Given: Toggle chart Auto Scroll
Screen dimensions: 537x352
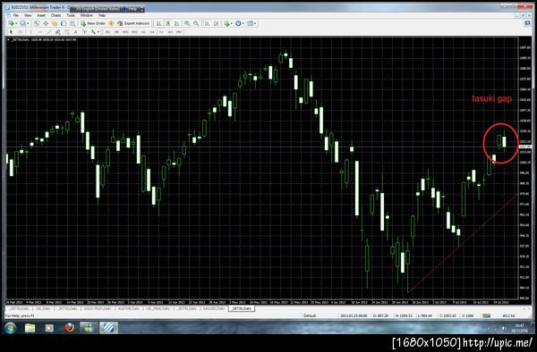Looking at the screenshot, I should pyautogui.click(x=208, y=23).
